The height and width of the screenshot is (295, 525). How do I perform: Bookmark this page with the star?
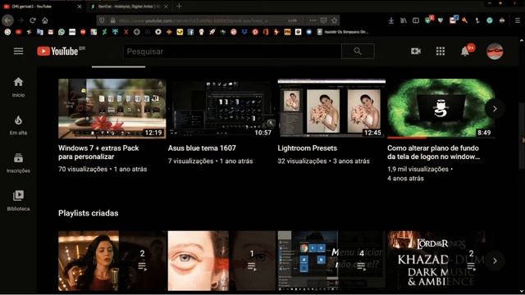click(x=334, y=20)
